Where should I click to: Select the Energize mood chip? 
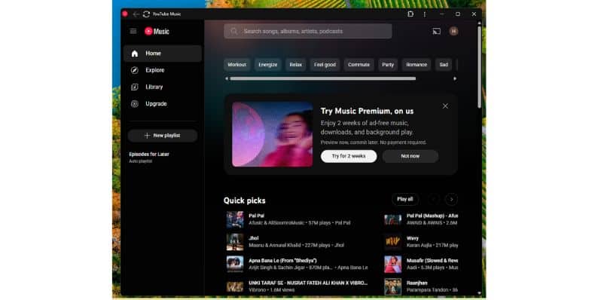click(267, 65)
